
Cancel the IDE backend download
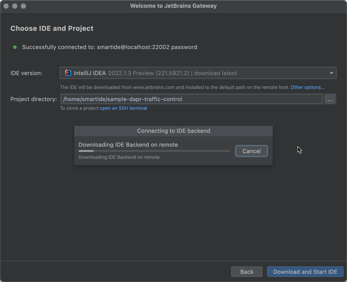point(252,151)
